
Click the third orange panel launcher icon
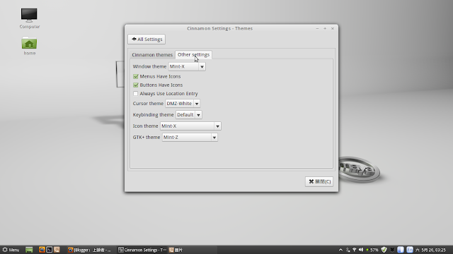click(57, 250)
